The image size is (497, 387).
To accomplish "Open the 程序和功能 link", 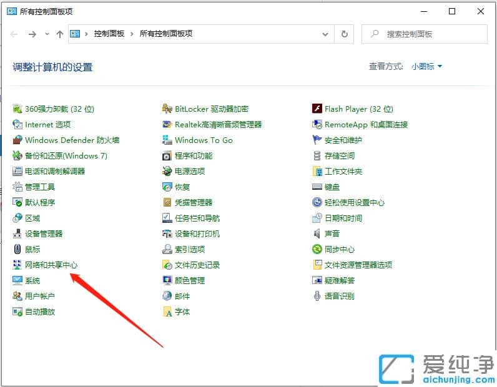I will 194,156.
